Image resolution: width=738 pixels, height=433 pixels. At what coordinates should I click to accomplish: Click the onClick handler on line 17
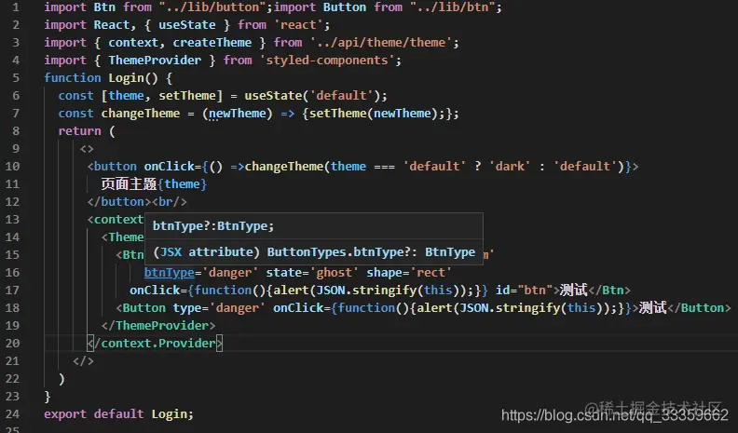[x=308, y=291]
